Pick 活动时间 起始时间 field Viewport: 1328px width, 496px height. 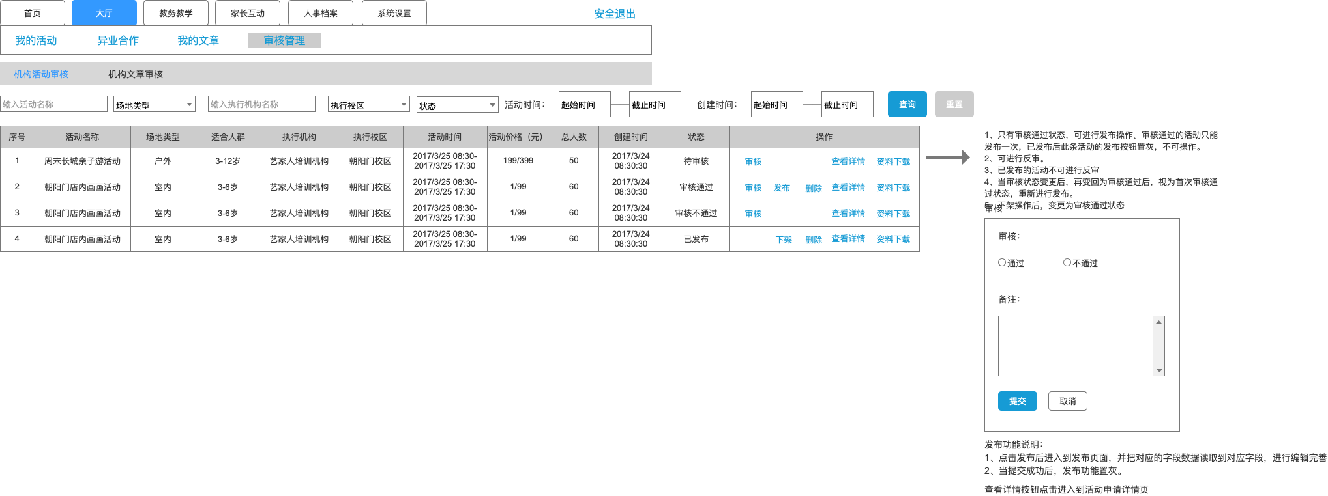click(584, 104)
